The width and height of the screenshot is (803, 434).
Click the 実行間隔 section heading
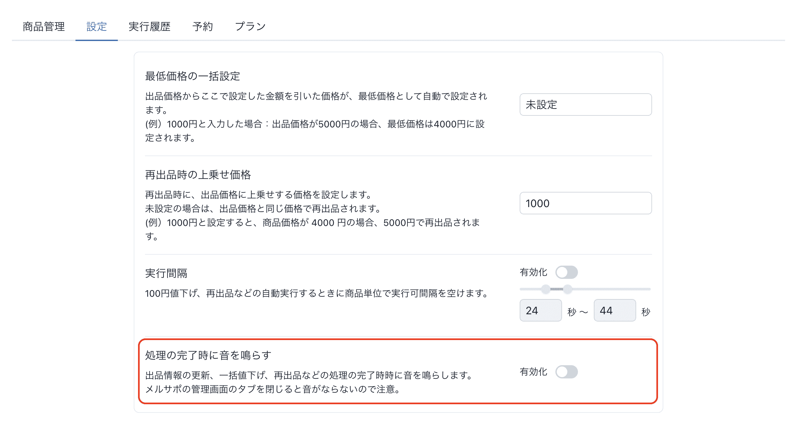(x=166, y=273)
